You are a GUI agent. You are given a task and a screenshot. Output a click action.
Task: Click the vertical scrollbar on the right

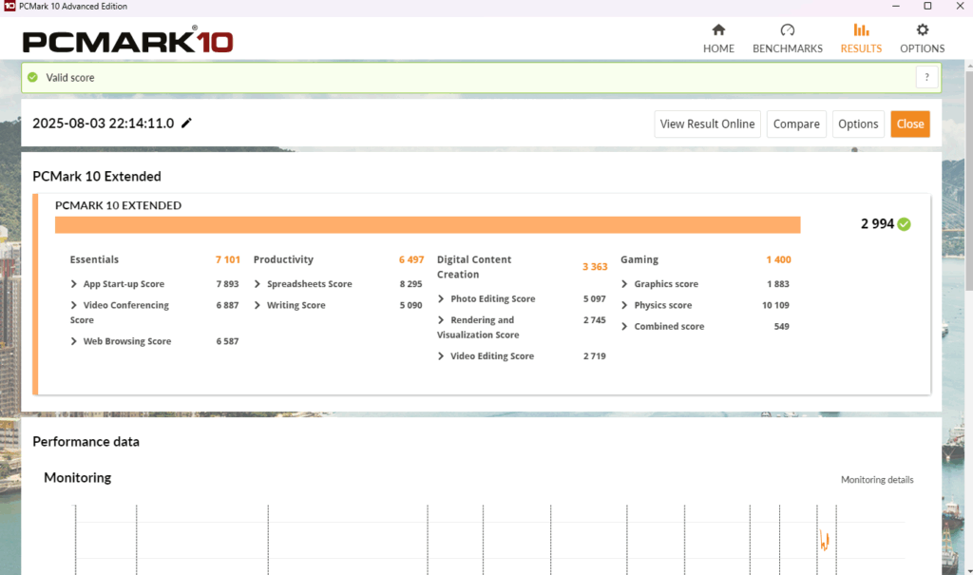pyautogui.click(x=967, y=190)
